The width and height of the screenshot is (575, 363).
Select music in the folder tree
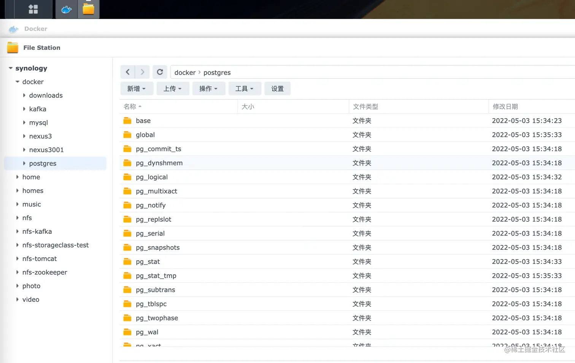[x=32, y=204]
